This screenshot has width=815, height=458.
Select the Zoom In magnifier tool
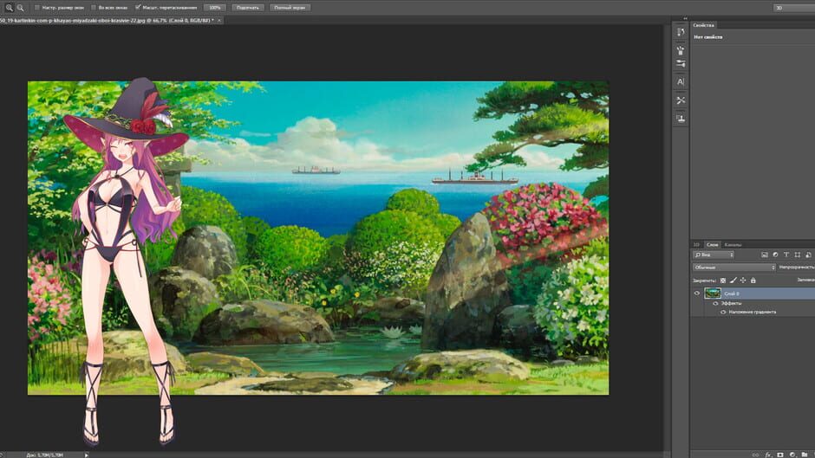(x=9, y=8)
